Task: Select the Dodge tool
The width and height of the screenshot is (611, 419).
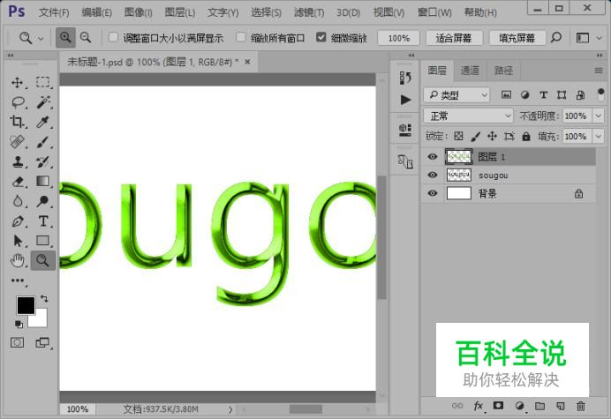Action: point(43,201)
